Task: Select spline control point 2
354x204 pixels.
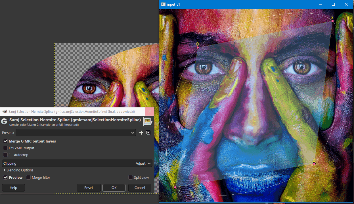Action: pos(314,164)
